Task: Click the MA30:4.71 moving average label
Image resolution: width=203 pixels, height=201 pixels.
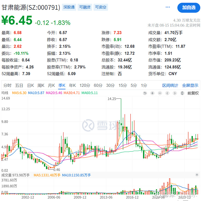Action: point(72,93)
